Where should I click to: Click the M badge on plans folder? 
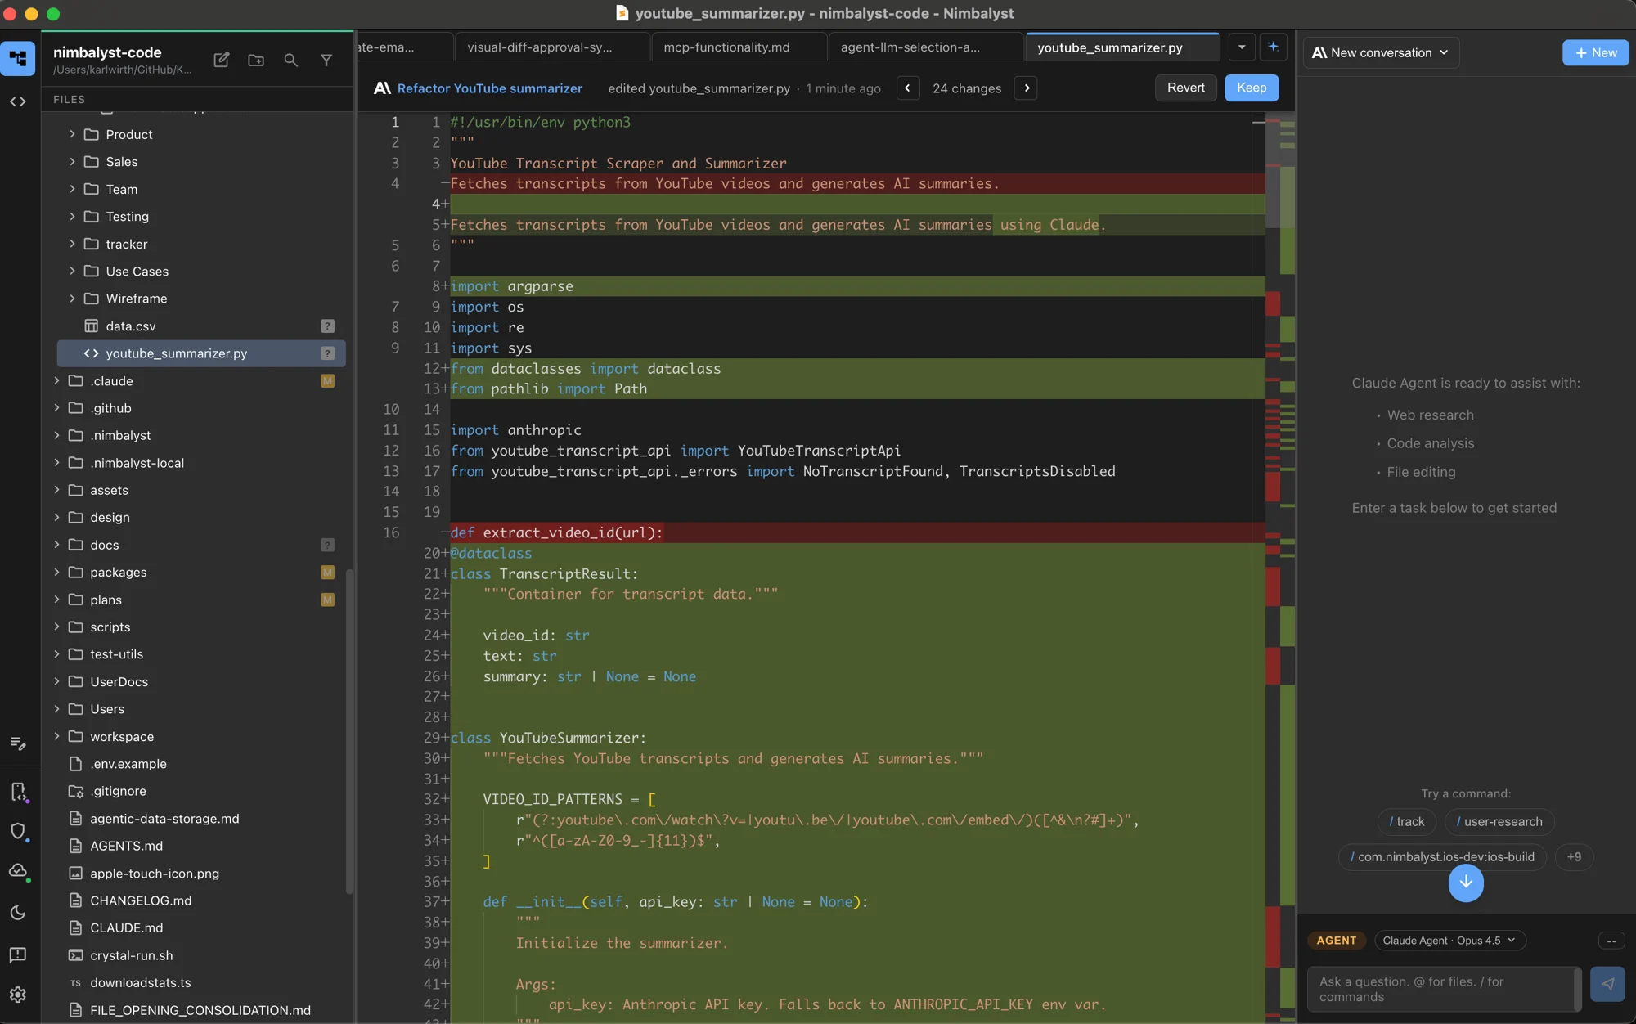click(327, 600)
